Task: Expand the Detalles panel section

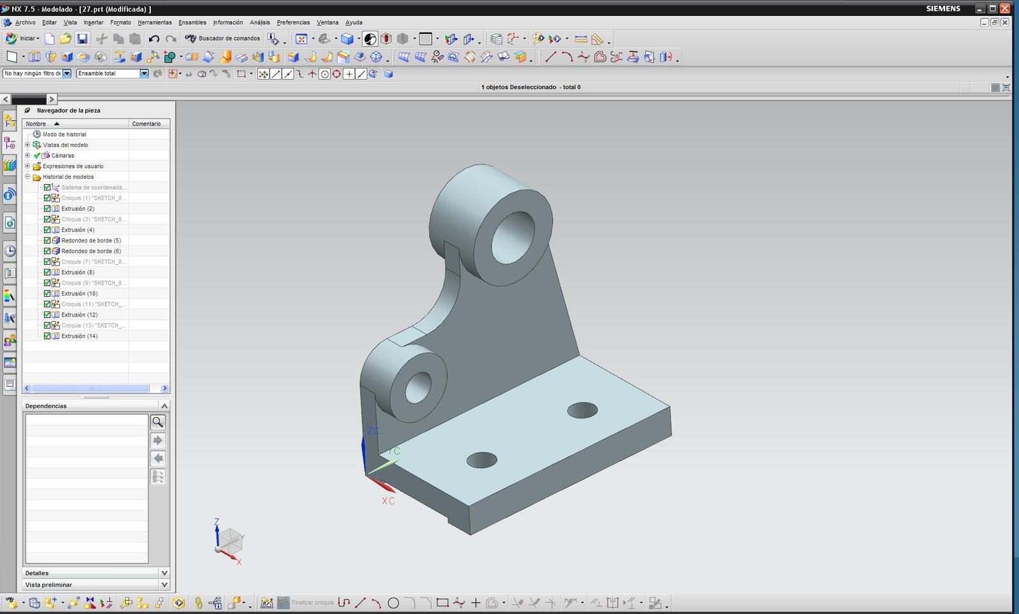Action: (164, 573)
